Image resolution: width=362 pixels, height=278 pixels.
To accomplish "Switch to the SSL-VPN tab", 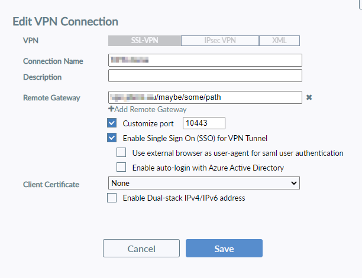I will click(144, 41).
